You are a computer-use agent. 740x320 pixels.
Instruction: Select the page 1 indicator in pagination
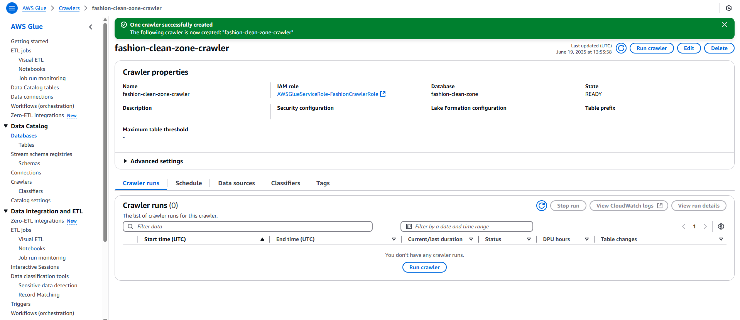[694, 226]
